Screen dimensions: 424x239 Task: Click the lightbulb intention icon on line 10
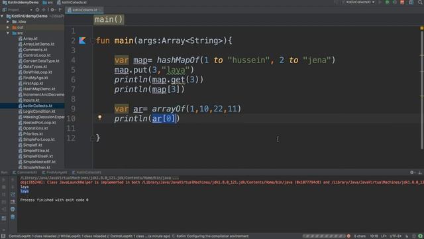point(100,118)
